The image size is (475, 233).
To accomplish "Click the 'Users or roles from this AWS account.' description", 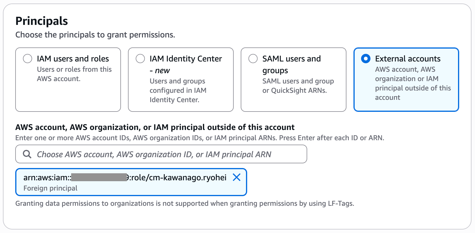I will pyautogui.click(x=74, y=74).
